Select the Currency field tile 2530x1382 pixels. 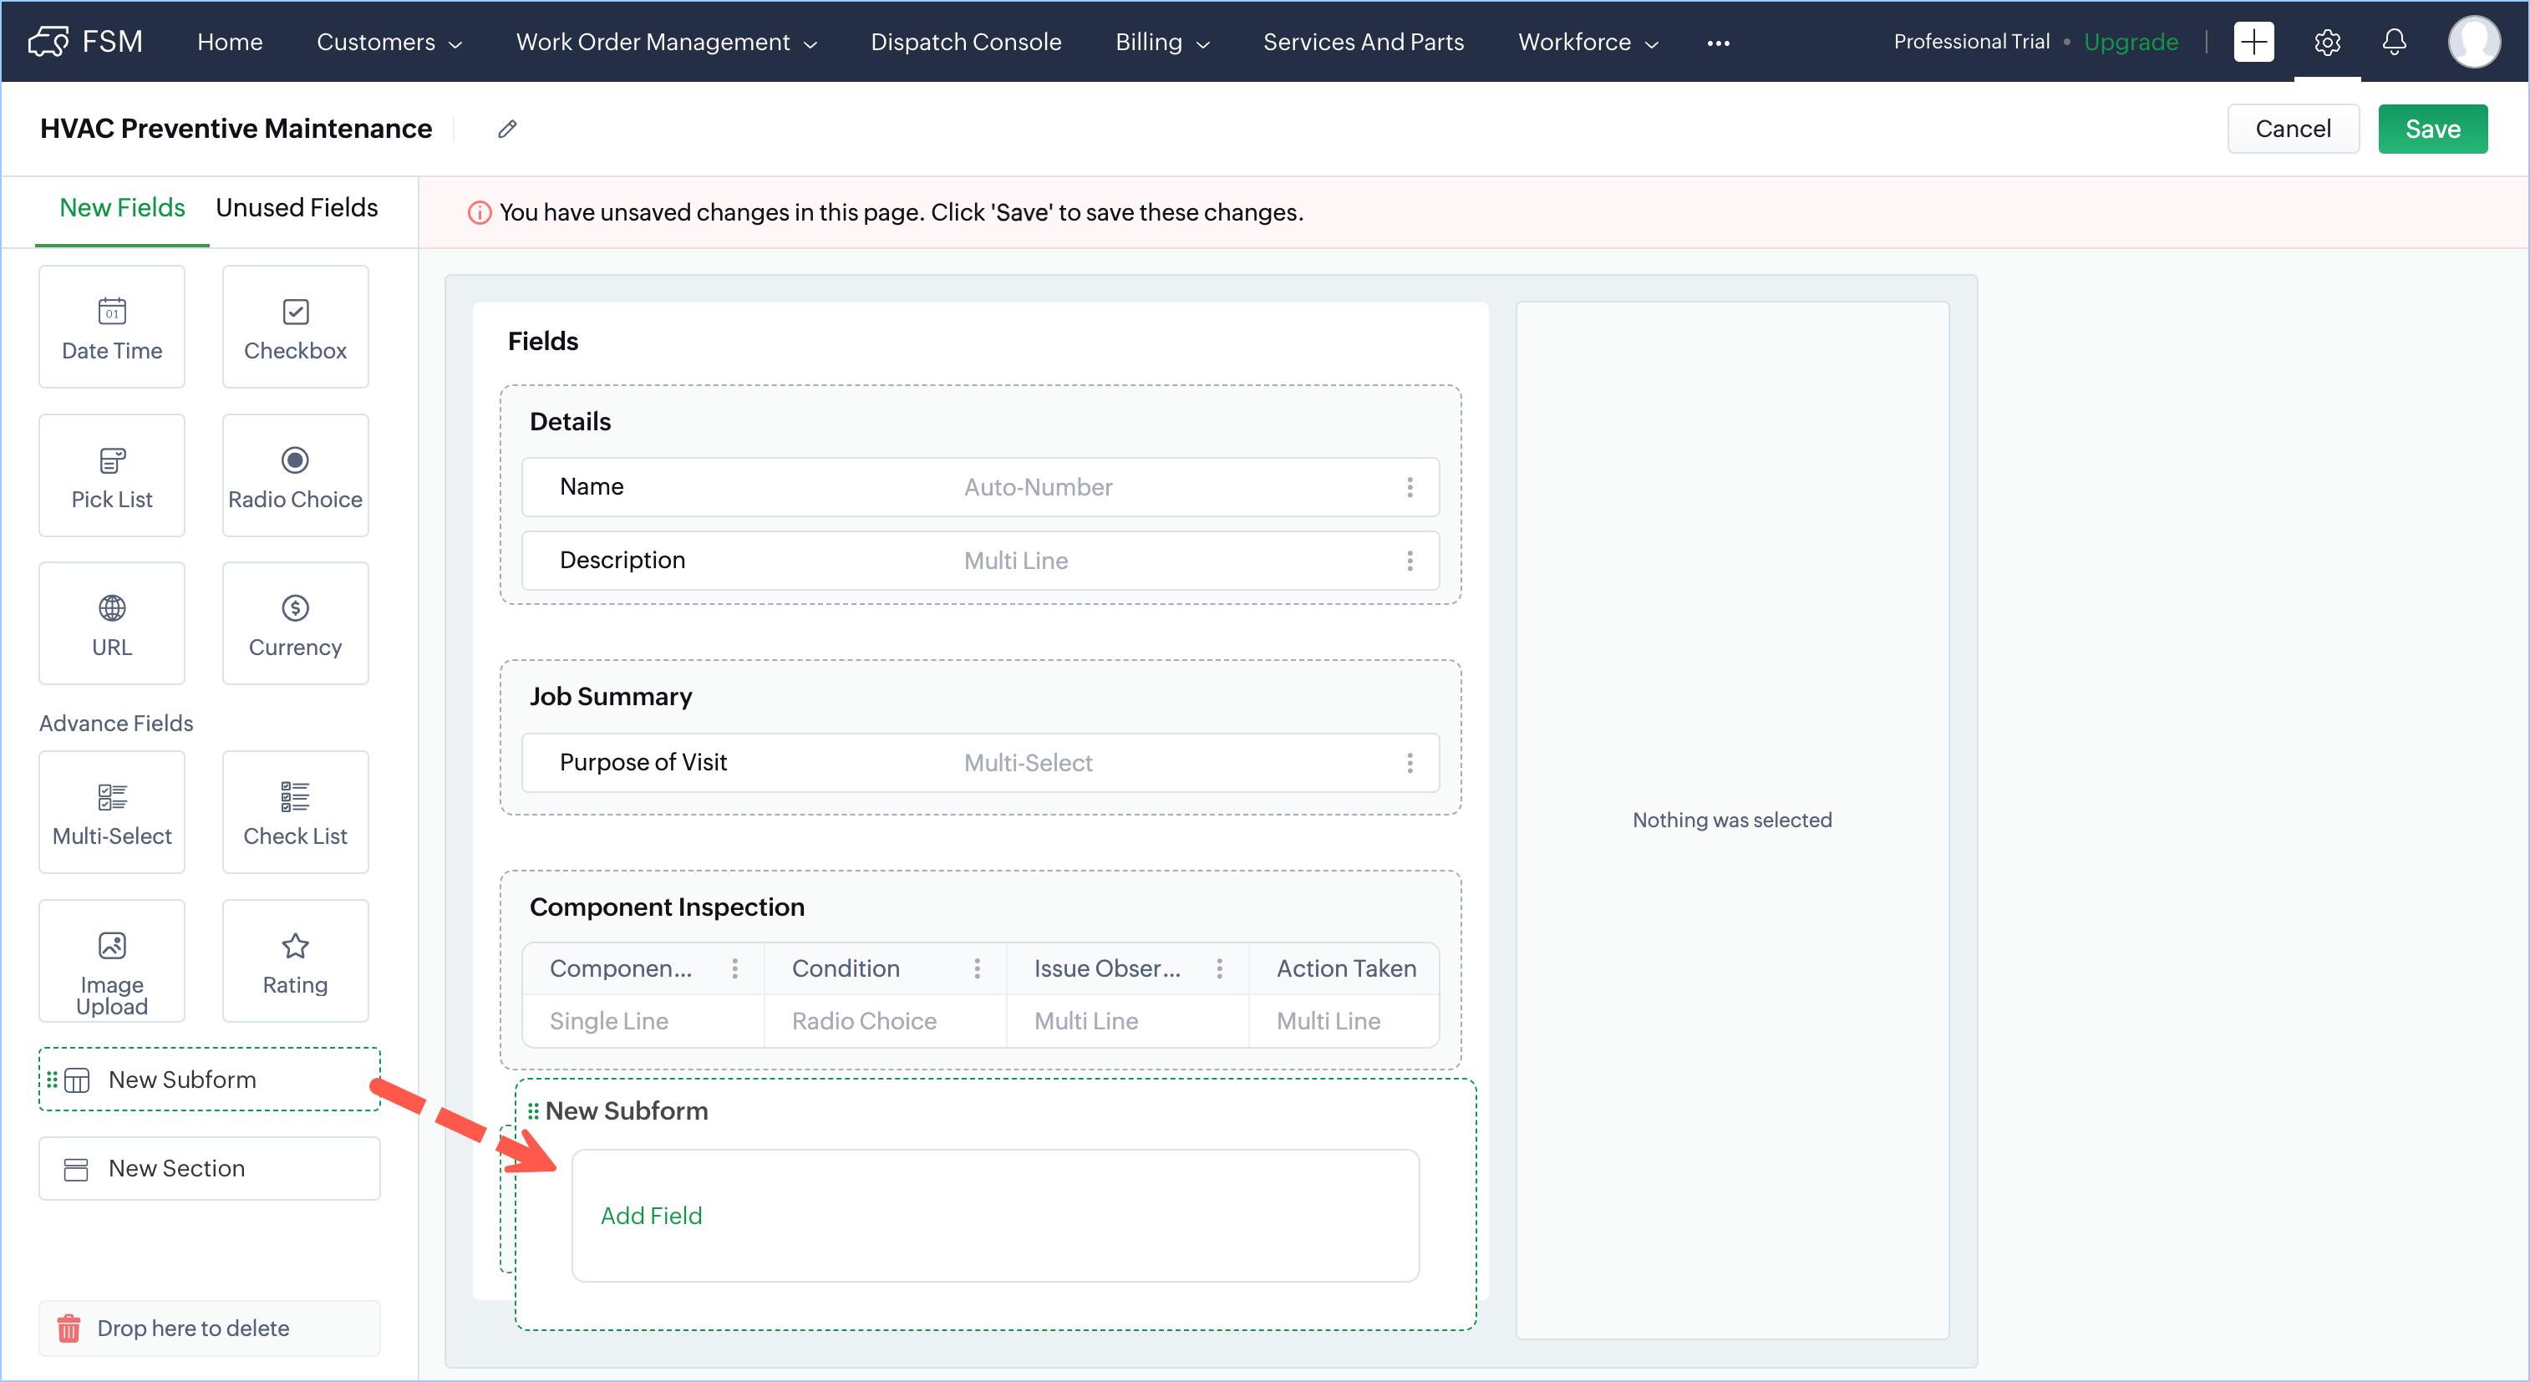point(295,622)
